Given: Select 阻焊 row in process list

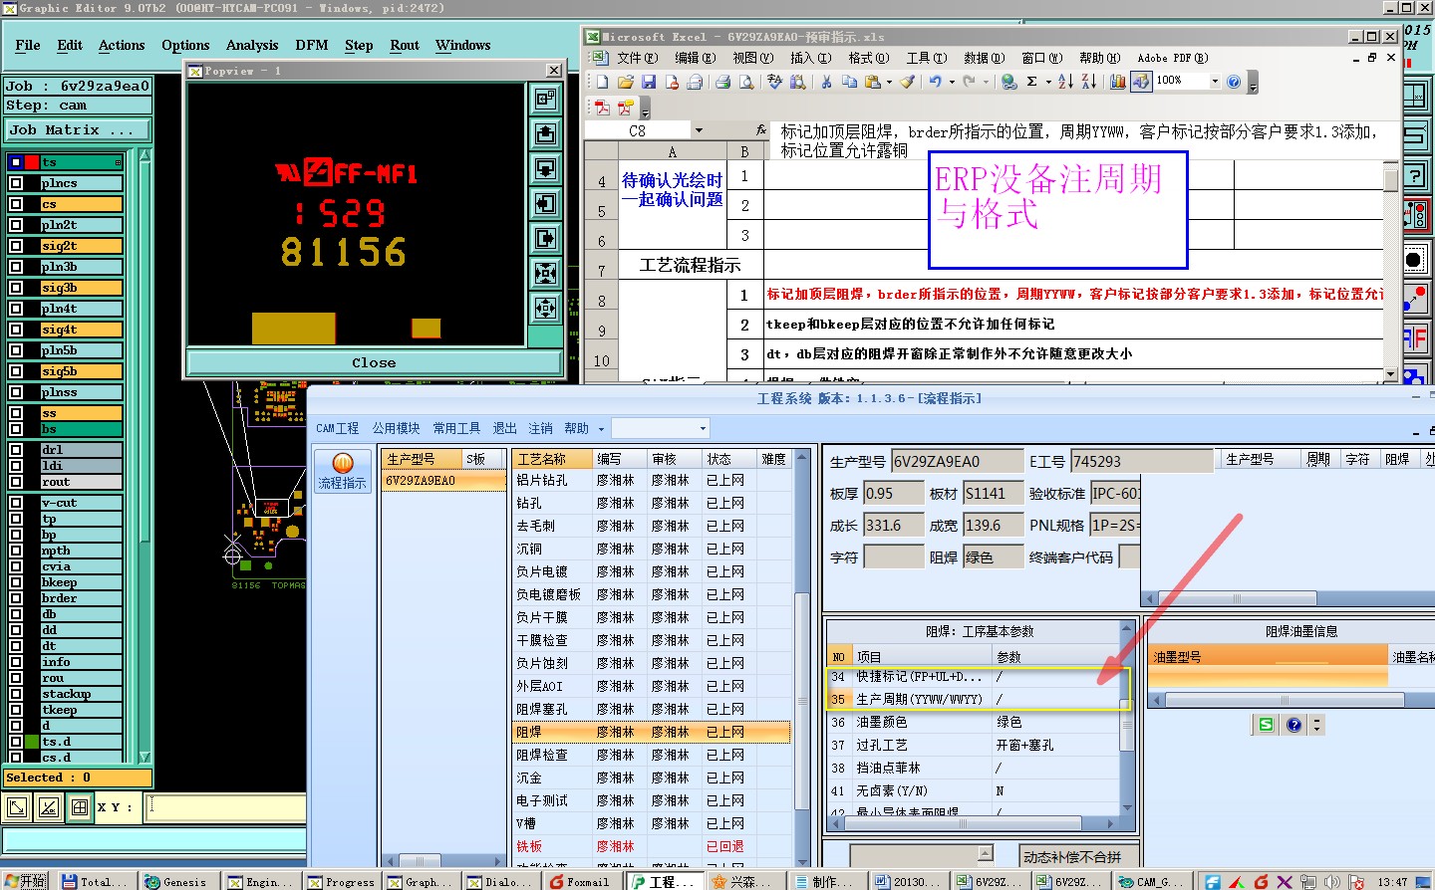Looking at the screenshot, I should click(x=651, y=732).
